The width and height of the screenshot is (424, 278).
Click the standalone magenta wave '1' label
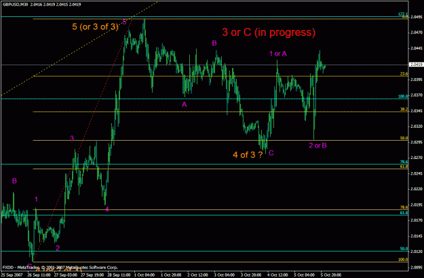pos(36,199)
